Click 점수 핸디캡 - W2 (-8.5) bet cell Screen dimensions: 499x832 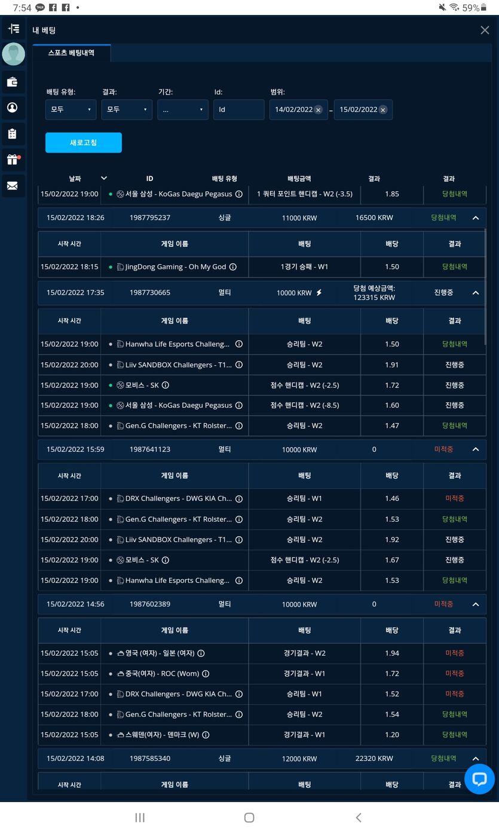(x=305, y=405)
